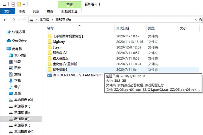Click the New Folder icon in quick access toolbar
203x135 pixels.
click(x=19, y=4)
